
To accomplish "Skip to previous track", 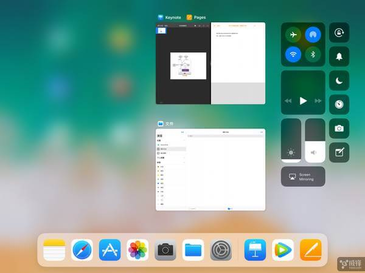I will tap(288, 101).
